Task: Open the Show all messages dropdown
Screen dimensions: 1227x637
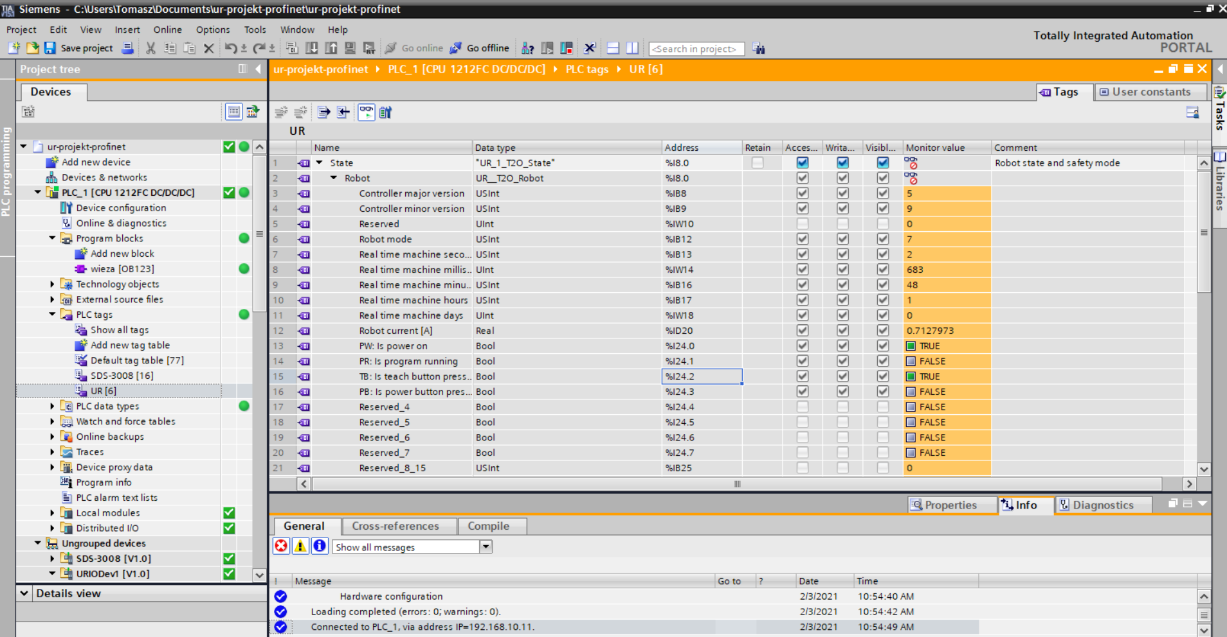Action: pyautogui.click(x=486, y=546)
